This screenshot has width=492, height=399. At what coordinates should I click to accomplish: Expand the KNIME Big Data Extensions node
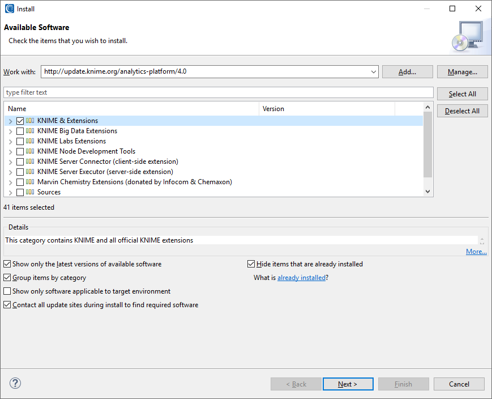[10, 131]
